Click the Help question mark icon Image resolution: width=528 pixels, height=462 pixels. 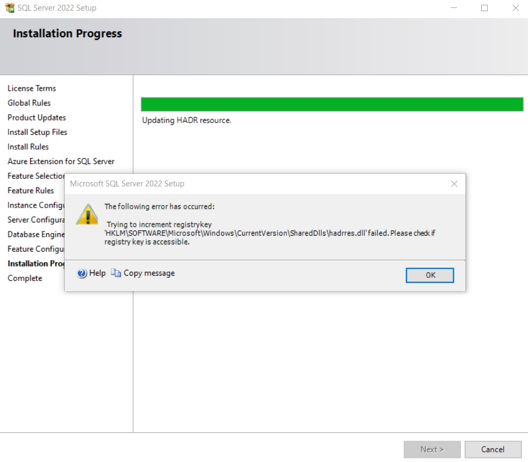[82, 273]
